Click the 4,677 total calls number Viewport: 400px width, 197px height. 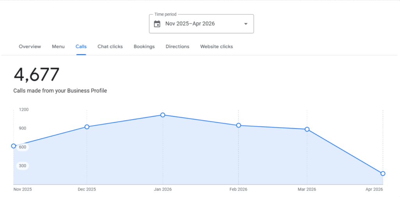pyautogui.click(x=36, y=75)
